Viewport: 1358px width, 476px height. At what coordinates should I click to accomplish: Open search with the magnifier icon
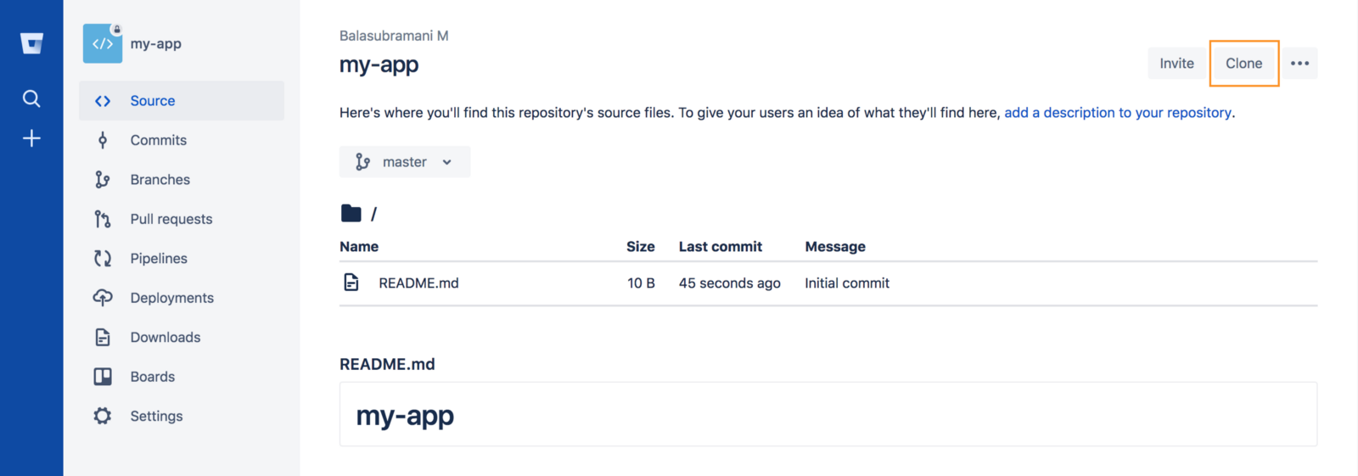pyautogui.click(x=31, y=98)
